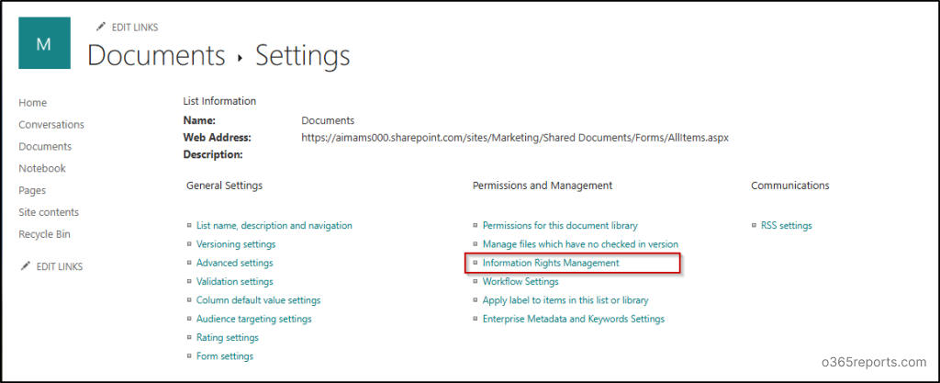Open Column default value settings
940x383 pixels.
(258, 300)
